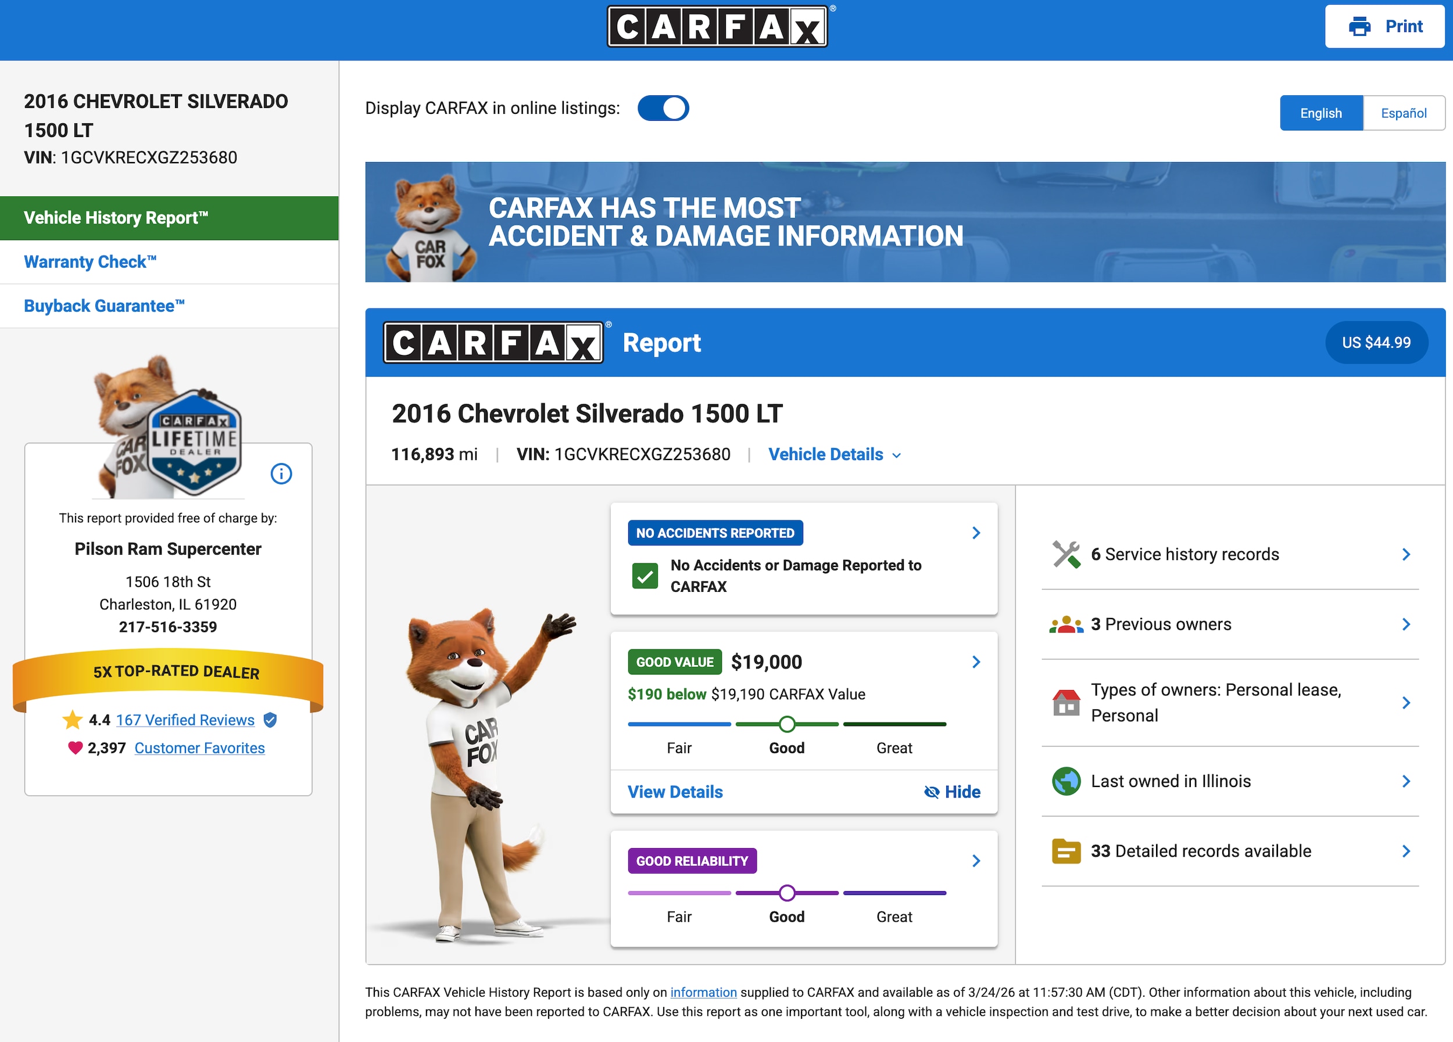This screenshot has width=1453, height=1042.
Task: Disable Display CARFAX in online listings
Action: pyautogui.click(x=664, y=107)
